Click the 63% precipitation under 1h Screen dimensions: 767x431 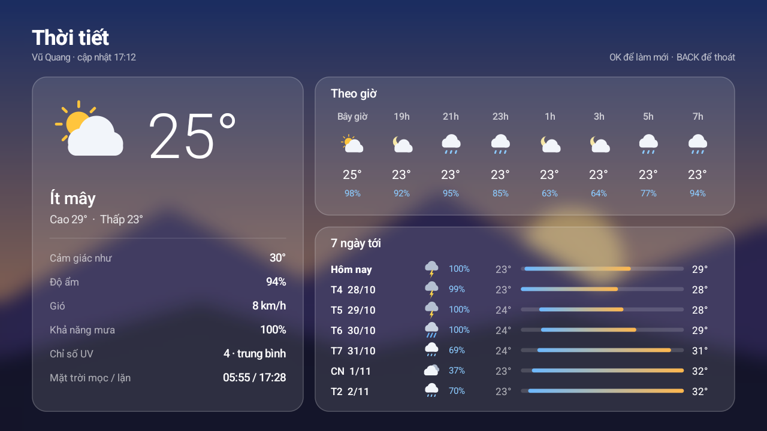pos(549,193)
